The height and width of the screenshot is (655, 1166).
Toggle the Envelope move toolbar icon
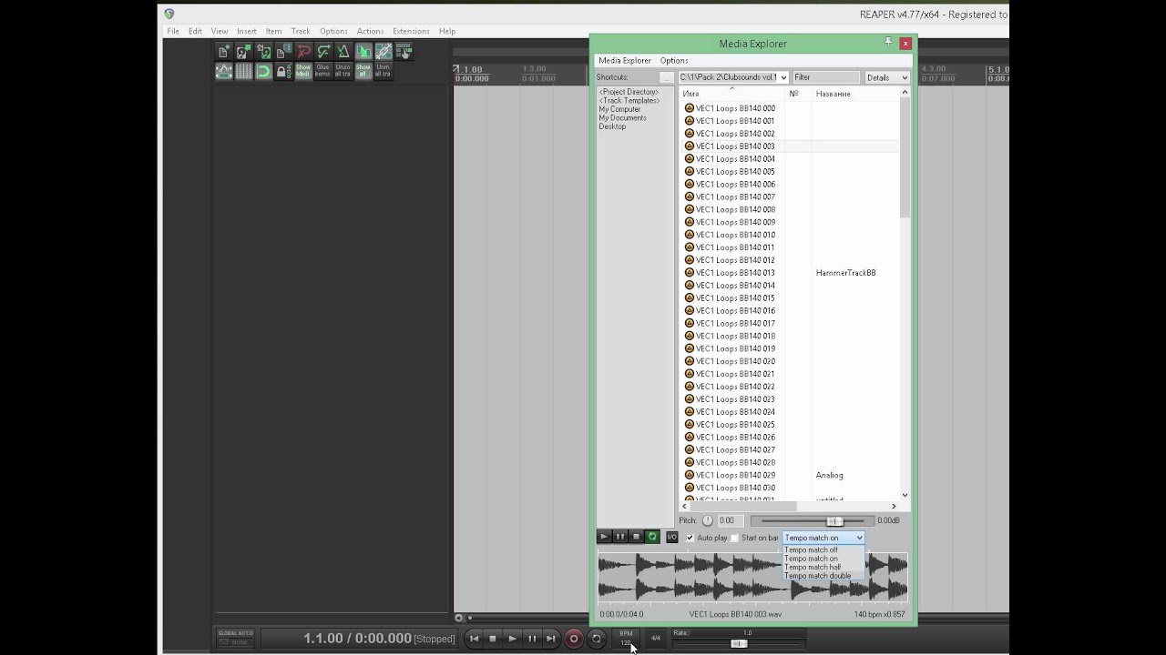(x=224, y=71)
